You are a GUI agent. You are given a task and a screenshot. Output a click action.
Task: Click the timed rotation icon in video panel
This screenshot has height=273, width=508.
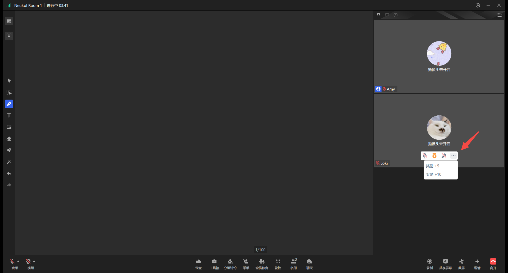click(396, 15)
